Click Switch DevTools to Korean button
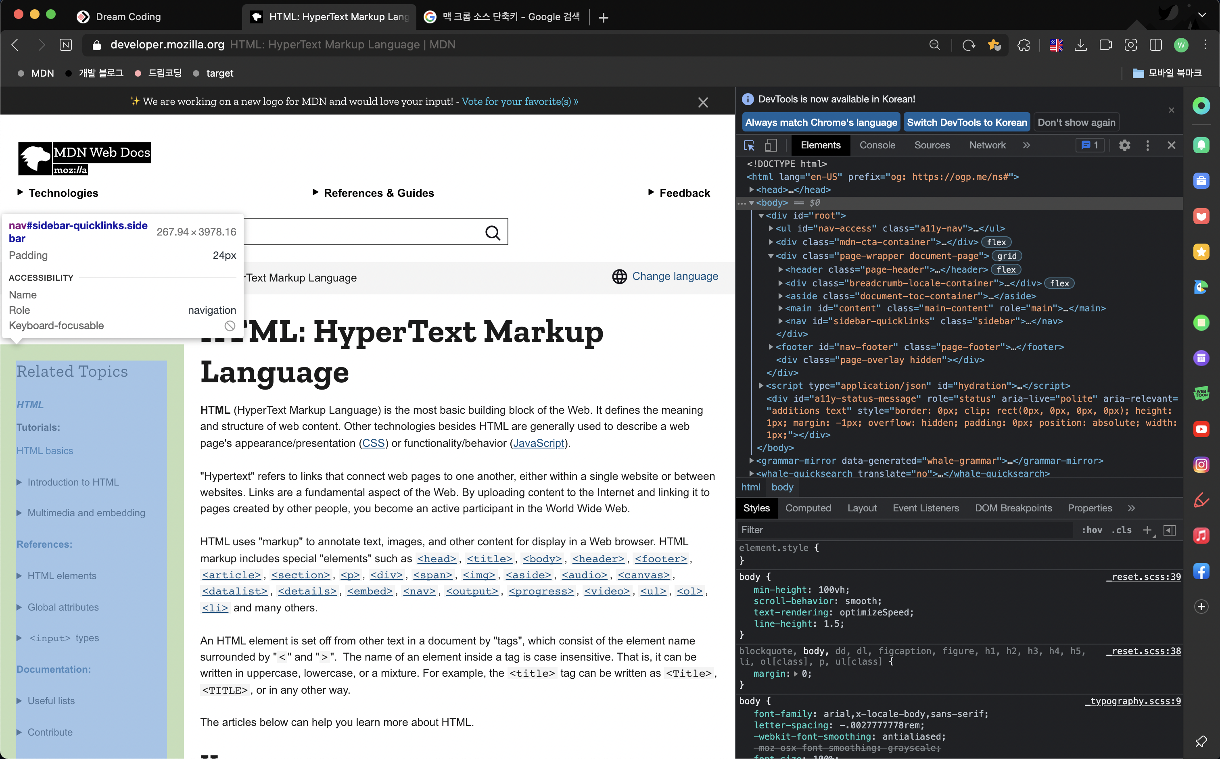This screenshot has height=759, width=1220. pyautogui.click(x=967, y=123)
